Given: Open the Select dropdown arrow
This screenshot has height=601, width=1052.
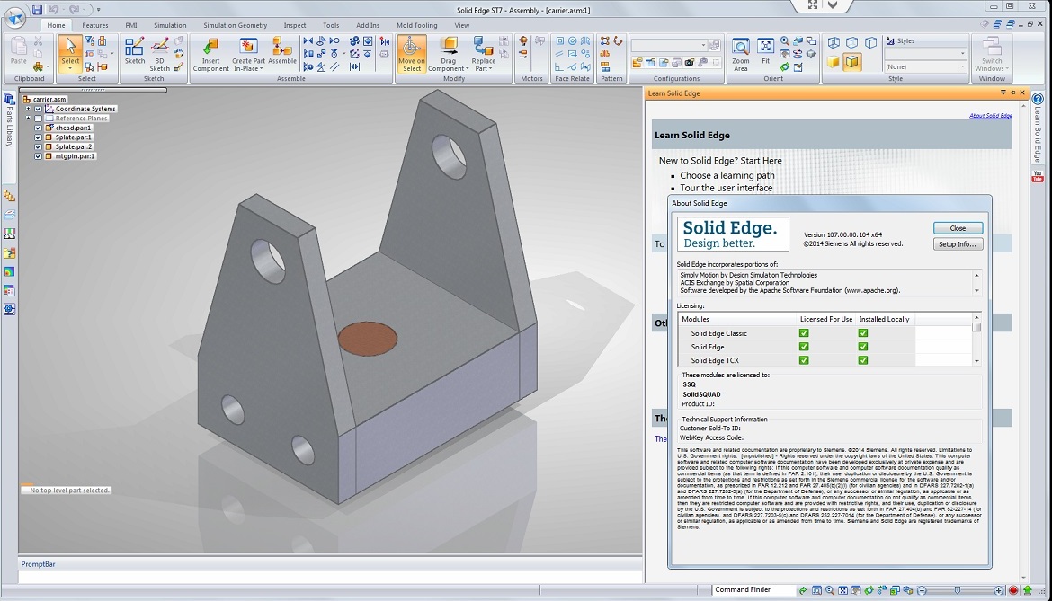Looking at the screenshot, I should pos(70,68).
